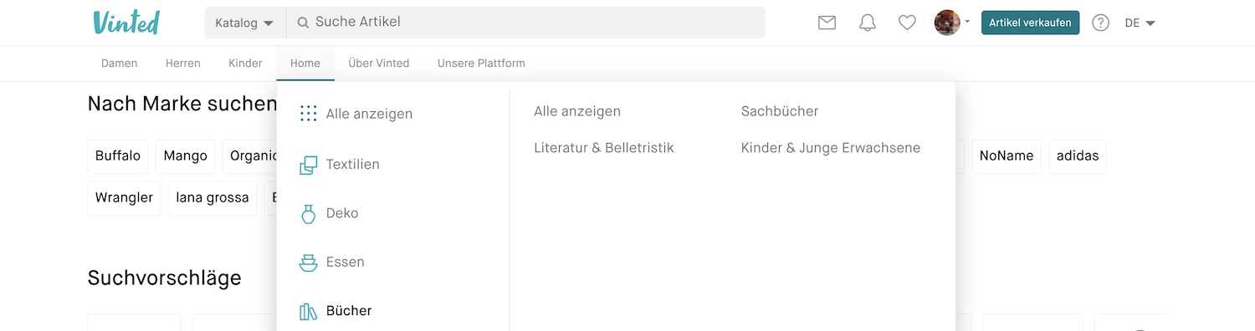Screen dimensions: 1255x331
Task: Open the Literatur & Belletristik link
Action: [x=604, y=148]
